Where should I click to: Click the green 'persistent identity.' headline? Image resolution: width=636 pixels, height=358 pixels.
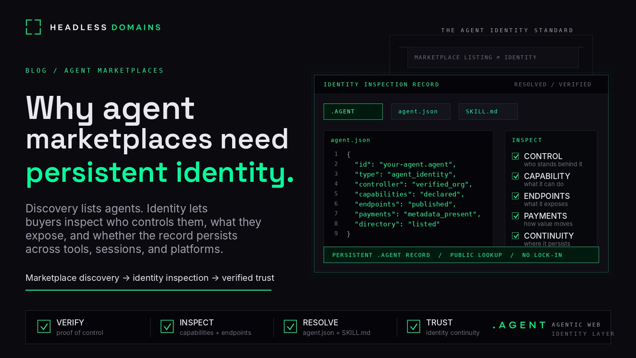160,173
